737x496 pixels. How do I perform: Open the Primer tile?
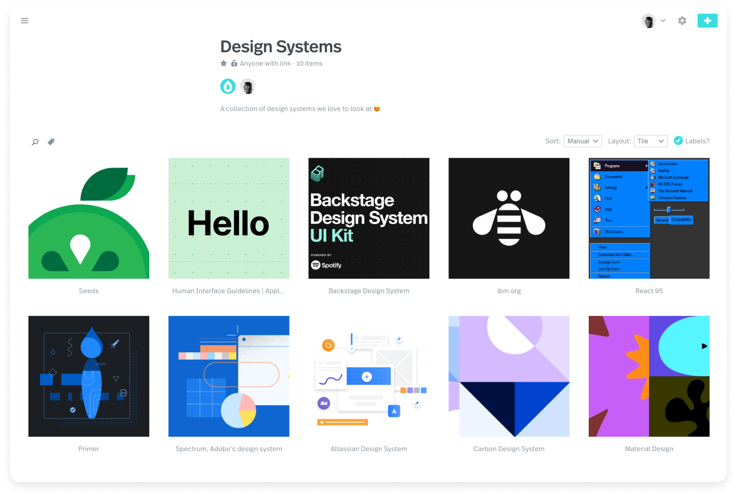click(89, 376)
